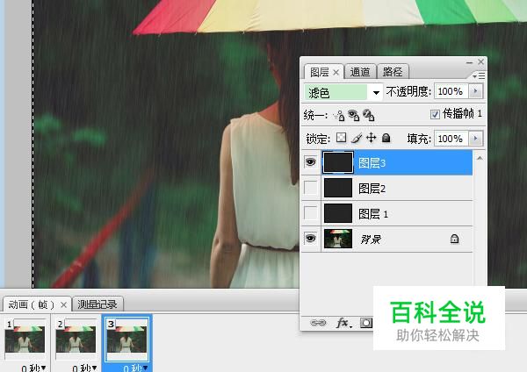Switch to 图层 tab
Screen dimensions: 527x372
point(320,72)
